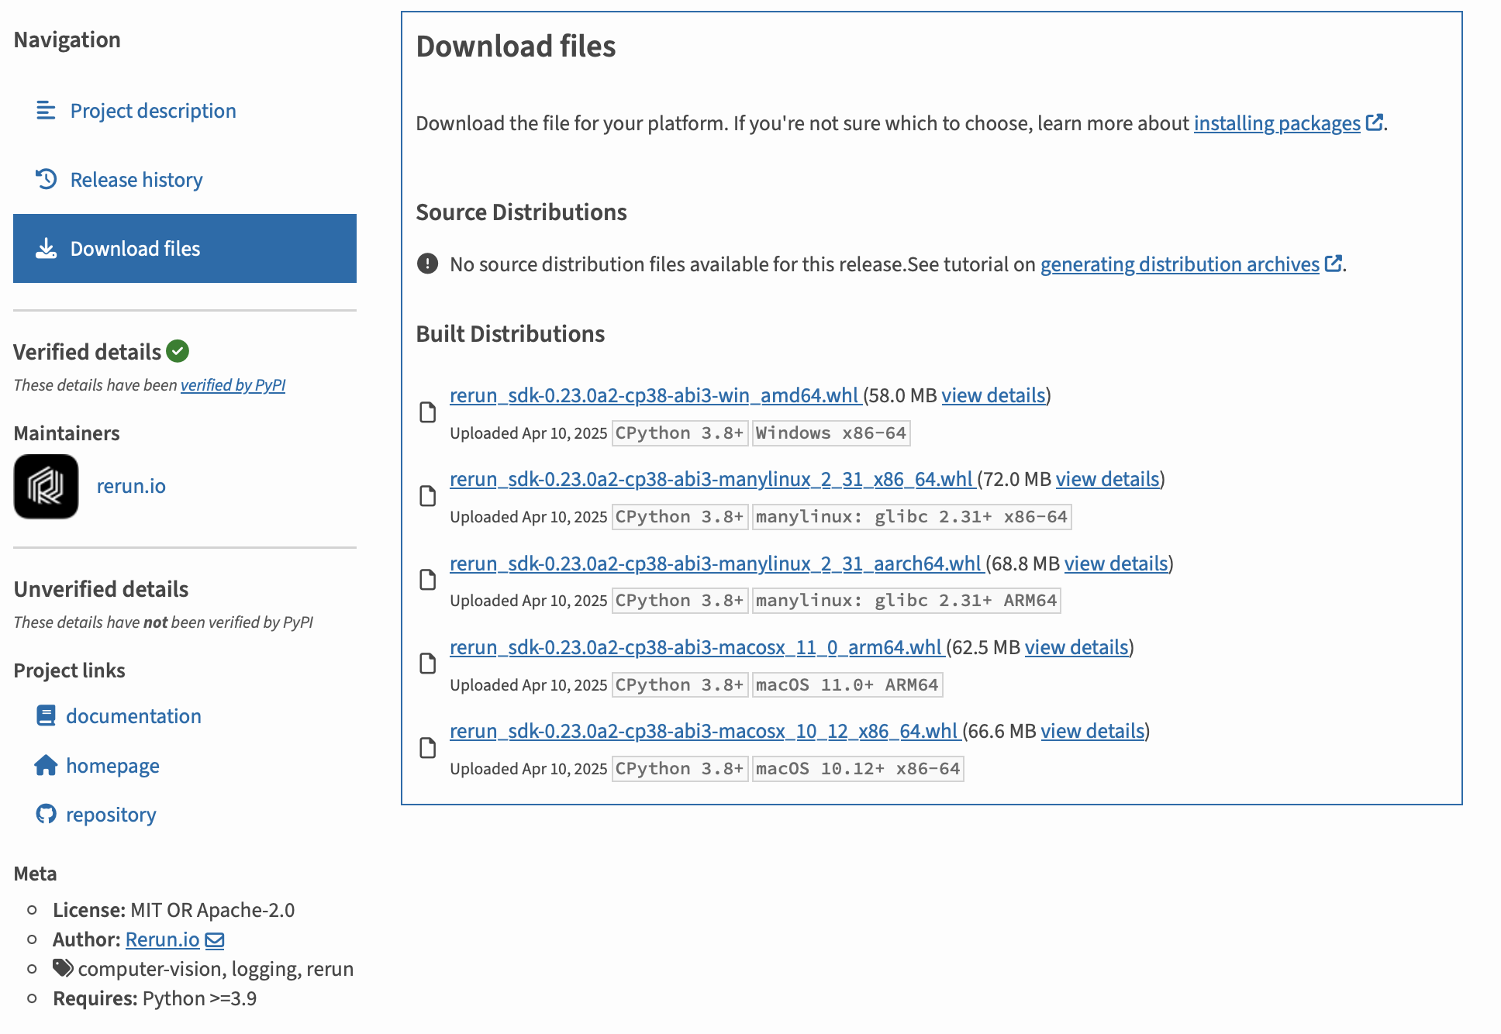Click the 'Verified details' heading
Viewport: 1501px width, 1034px height.
click(88, 352)
